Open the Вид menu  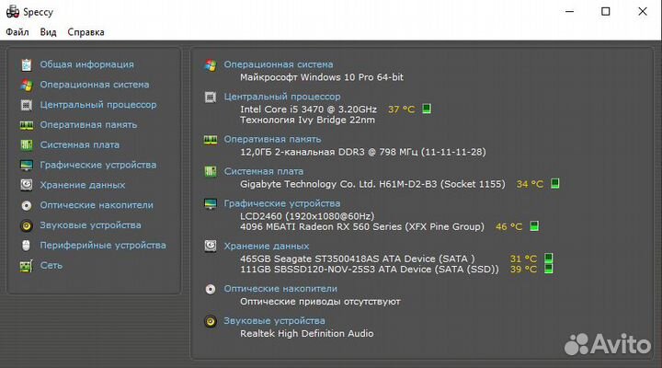[48, 32]
